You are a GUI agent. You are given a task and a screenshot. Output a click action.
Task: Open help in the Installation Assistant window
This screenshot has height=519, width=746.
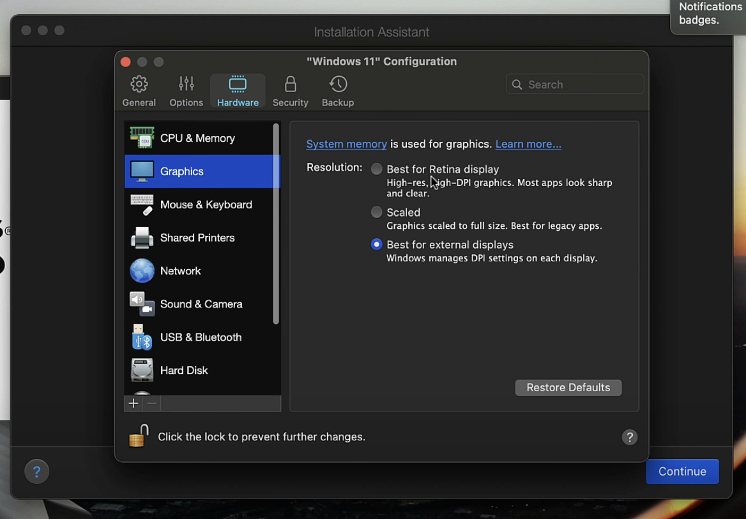click(36, 472)
